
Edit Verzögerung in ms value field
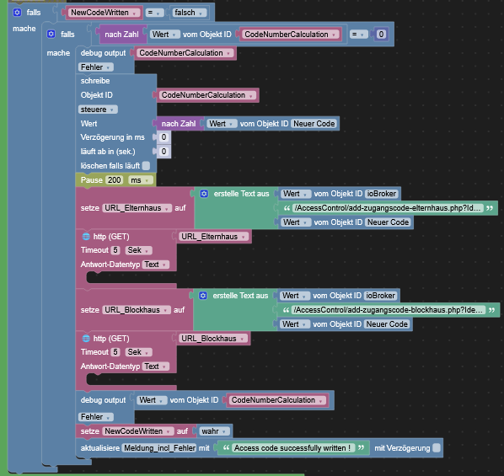(164, 137)
